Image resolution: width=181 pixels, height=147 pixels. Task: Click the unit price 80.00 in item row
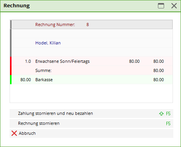[x=134, y=61]
